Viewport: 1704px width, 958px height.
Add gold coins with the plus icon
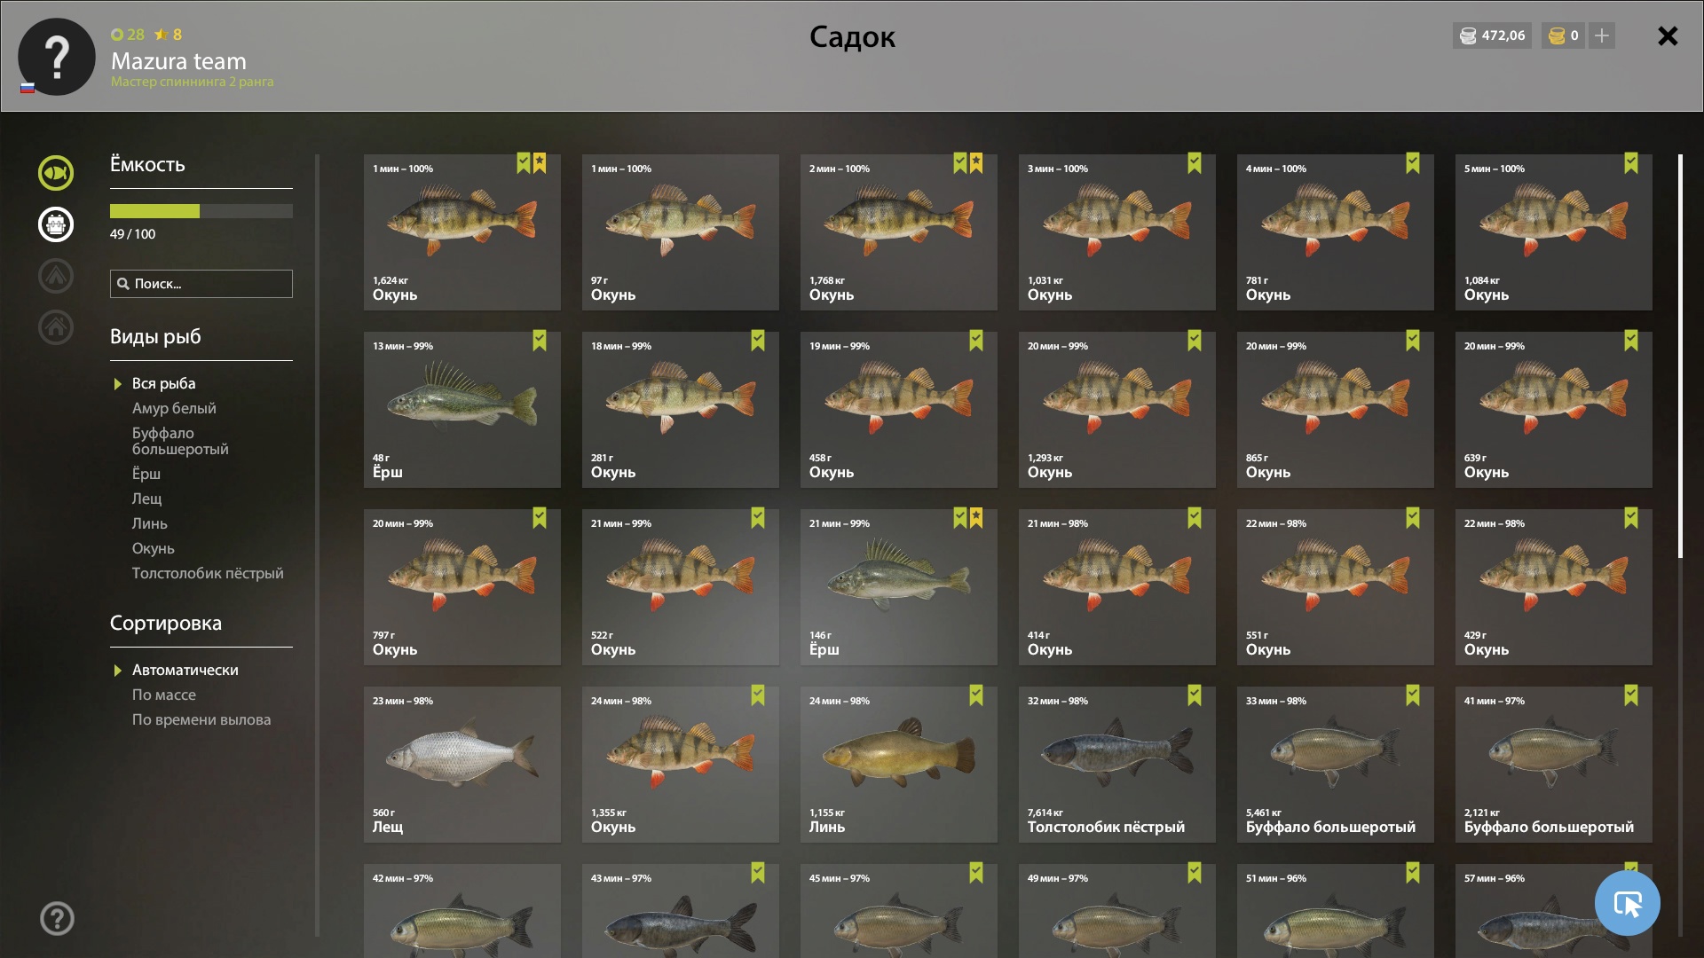[x=1602, y=35]
